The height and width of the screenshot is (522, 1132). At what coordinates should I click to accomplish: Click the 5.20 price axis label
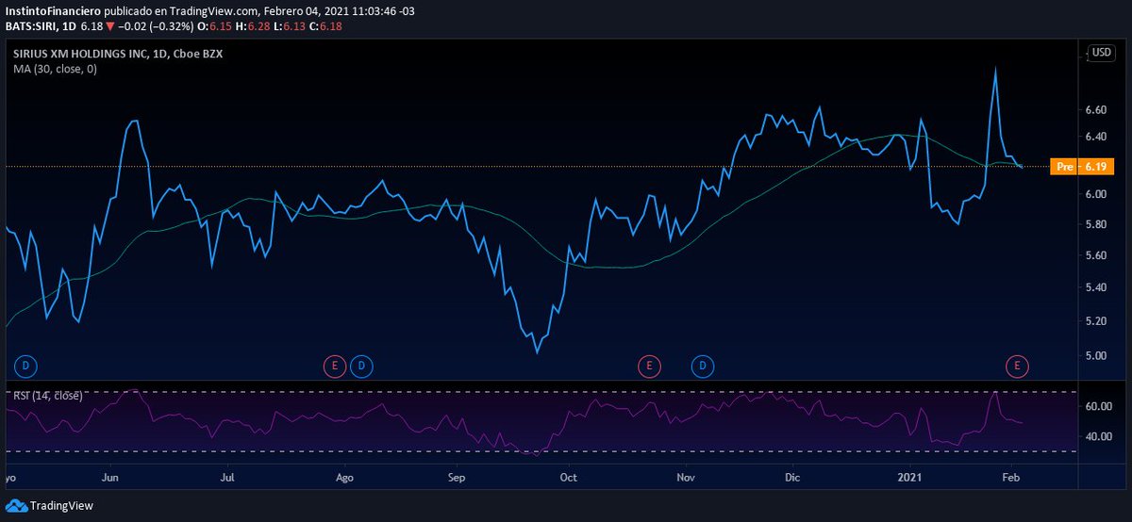click(x=1095, y=321)
